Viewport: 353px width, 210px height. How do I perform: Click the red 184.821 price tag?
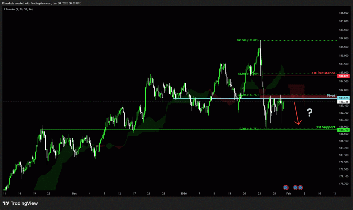(x=343, y=76)
